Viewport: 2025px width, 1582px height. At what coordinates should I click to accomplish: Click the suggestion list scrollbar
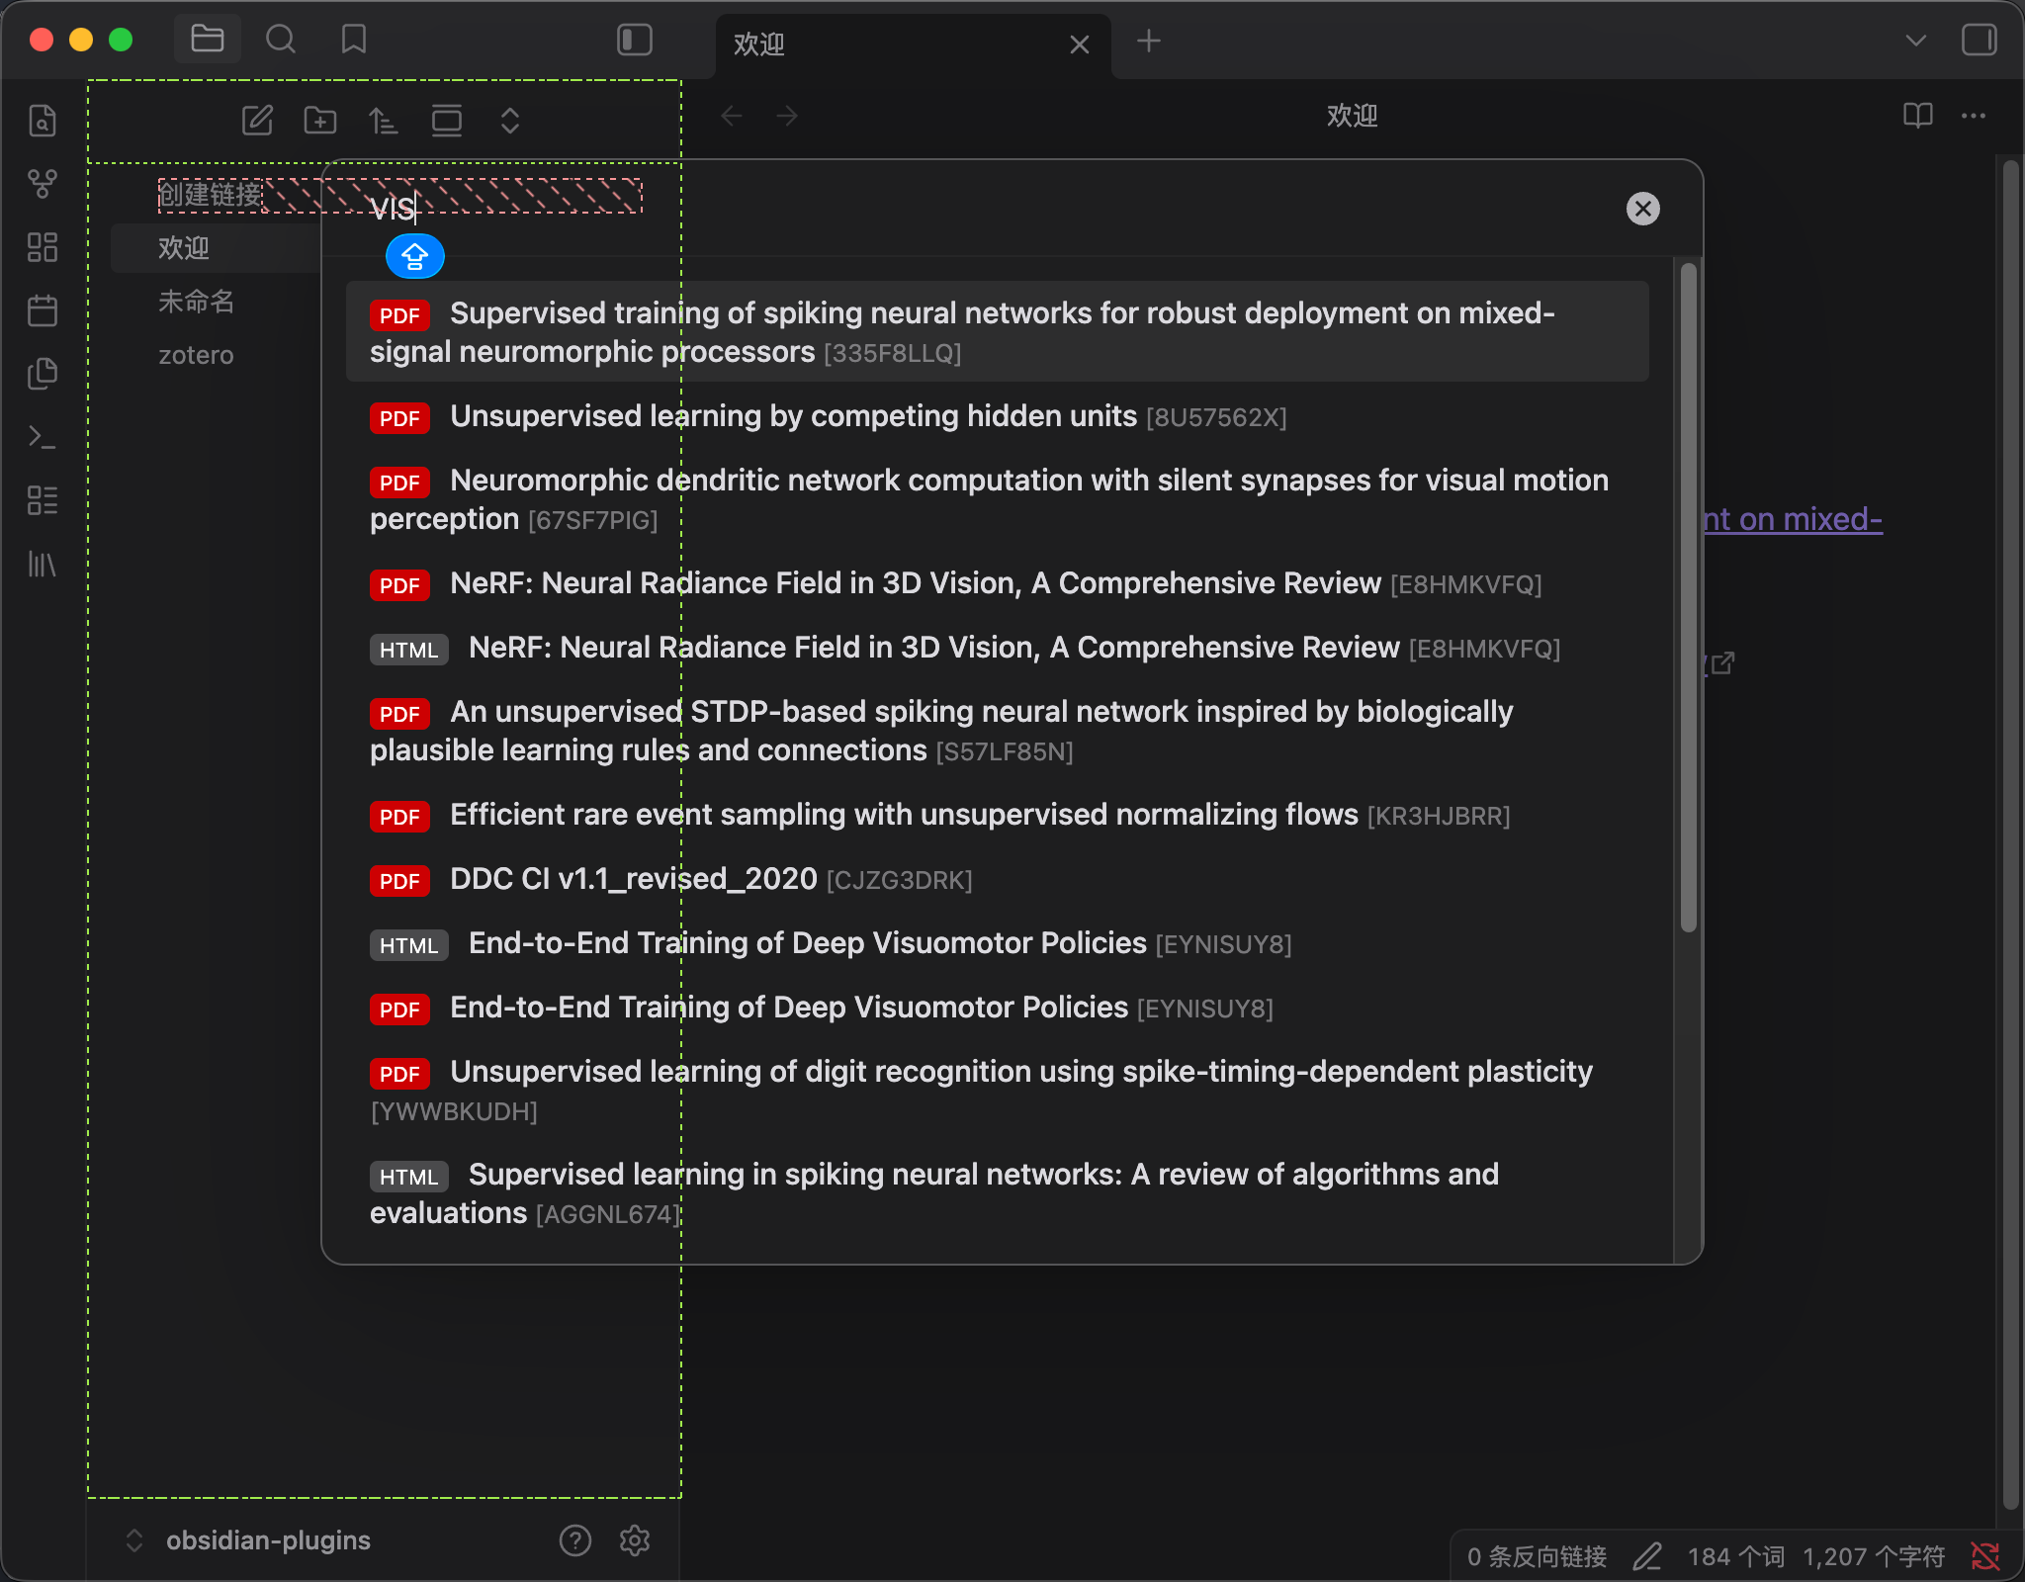coord(1688,593)
